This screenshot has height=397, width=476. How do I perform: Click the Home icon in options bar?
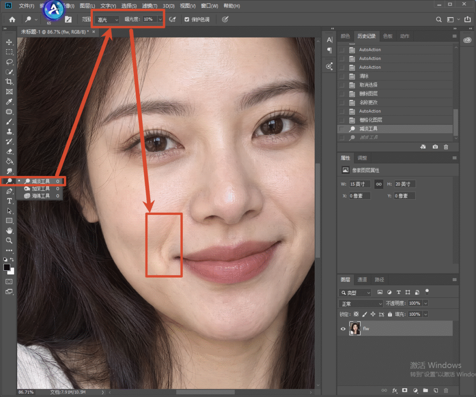coord(12,20)
